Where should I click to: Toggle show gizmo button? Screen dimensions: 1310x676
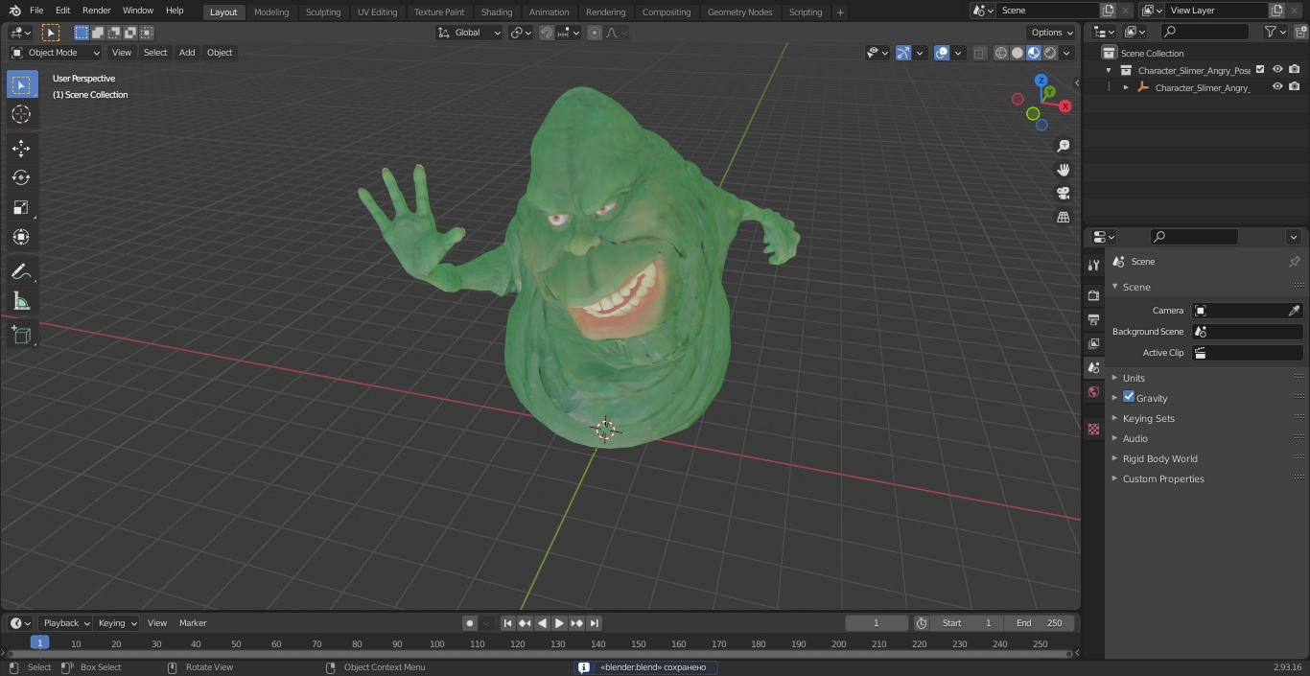pos(903,53)
